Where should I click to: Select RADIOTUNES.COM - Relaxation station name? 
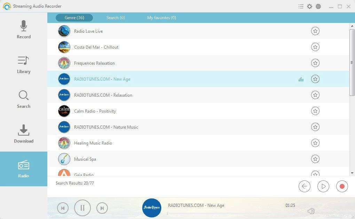tap(103, 95)
